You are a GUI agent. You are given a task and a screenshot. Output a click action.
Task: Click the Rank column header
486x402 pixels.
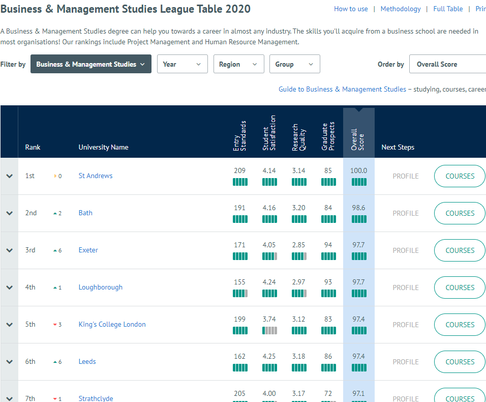click(x=33, y=148)
